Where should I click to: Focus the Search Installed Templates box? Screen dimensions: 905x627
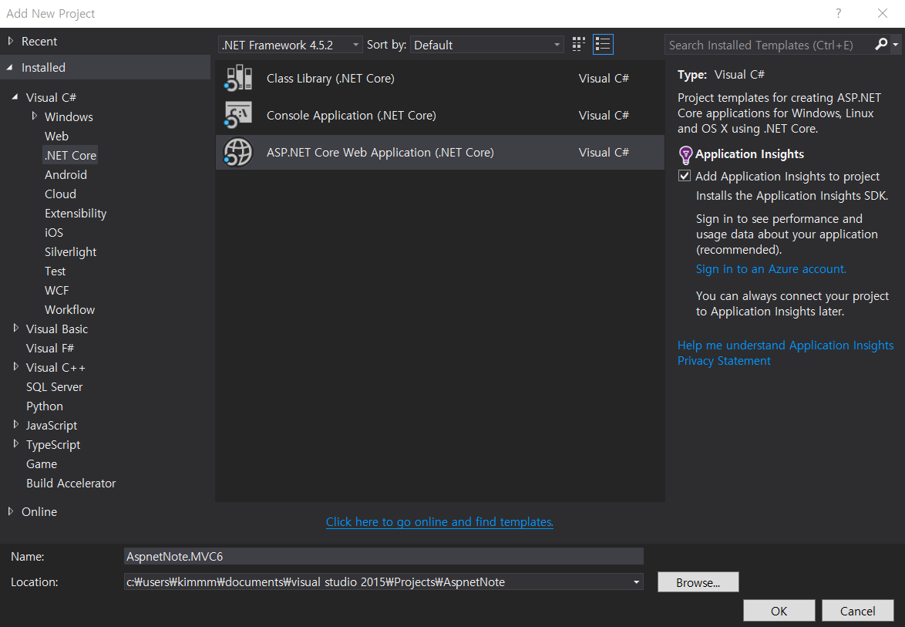(769, 45)
